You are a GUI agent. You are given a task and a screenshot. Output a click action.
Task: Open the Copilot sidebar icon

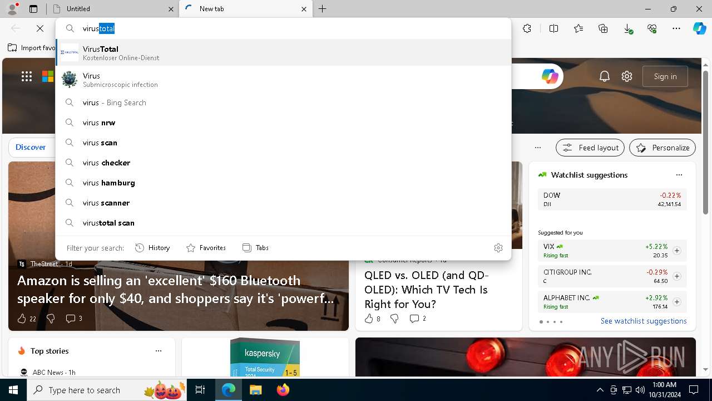699,28
